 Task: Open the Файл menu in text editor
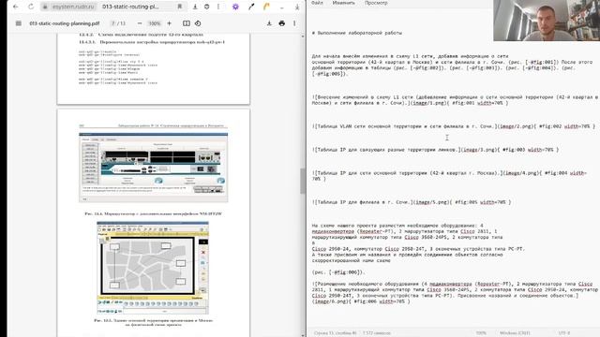click(317, 3)
